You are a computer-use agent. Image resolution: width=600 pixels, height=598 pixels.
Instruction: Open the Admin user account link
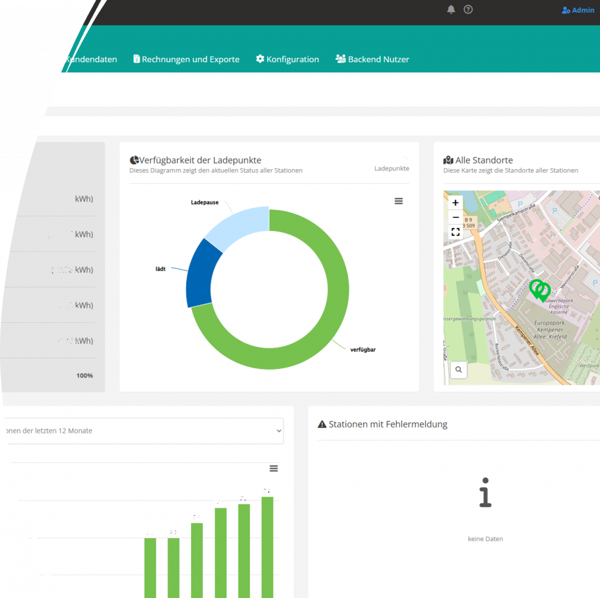(578, 10)
